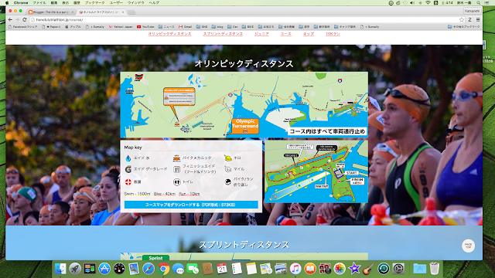Screen dimensions: 495x278
Task: Bookmark this page with the star icon
Action: coord(462,19)
